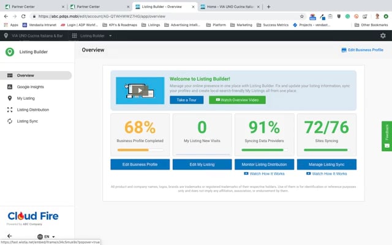Click the Take a Tour button
Screen dimensions: 392x245
pyautogui.click(x=186, y=100)
